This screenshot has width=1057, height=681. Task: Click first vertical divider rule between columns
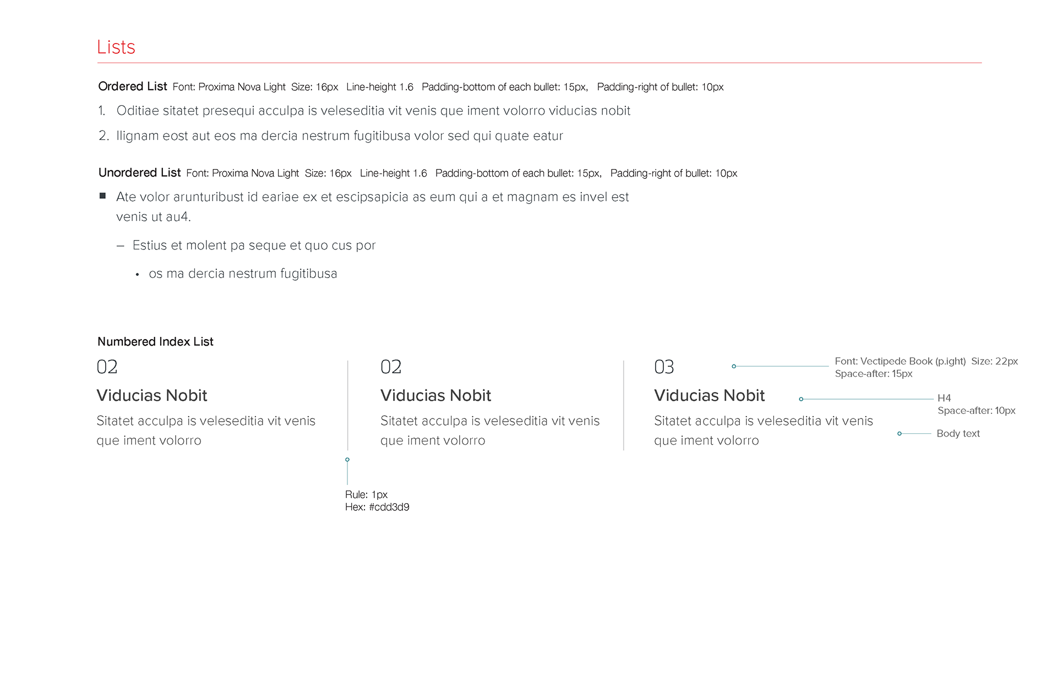coord(348,405)
